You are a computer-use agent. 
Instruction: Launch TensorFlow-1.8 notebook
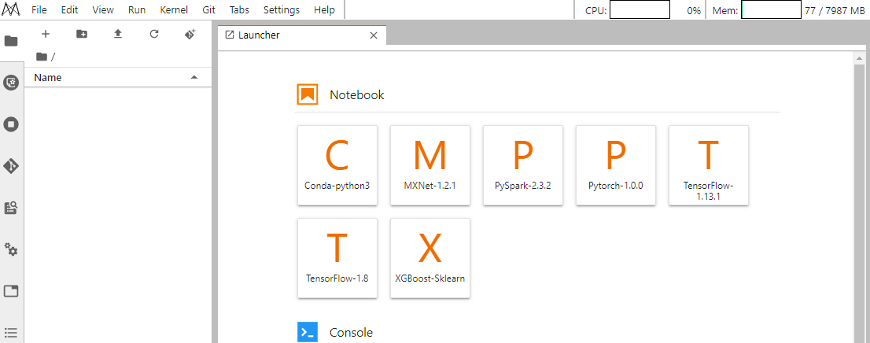pos(337,258)
